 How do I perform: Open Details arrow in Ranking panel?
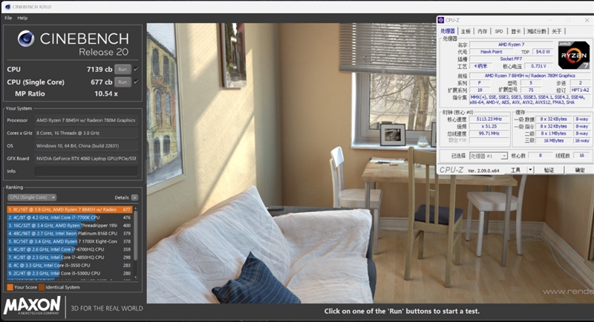[x=134, y=197]
